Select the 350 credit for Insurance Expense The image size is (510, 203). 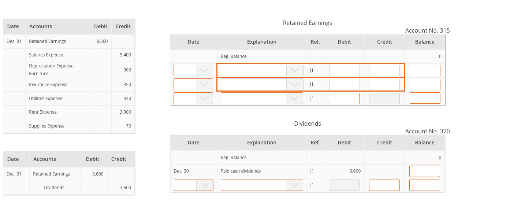[127, 85]
